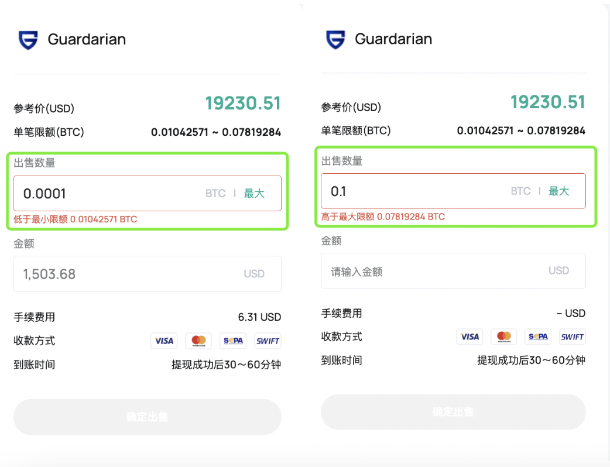Select the Mastercard icon in right panel
Screen dimensions: 610x467
coord(503,336)
